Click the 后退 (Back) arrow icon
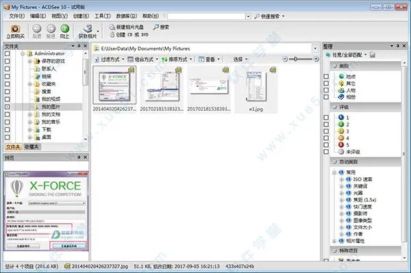Screen dimensions: 411x273 [37, 28]
